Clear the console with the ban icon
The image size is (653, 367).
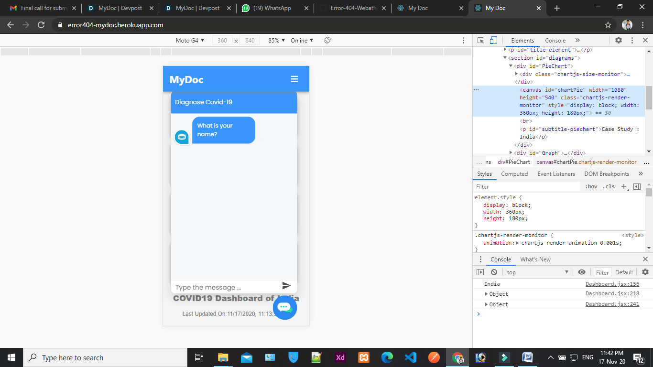pyautogui.click(x=494, y=272)
